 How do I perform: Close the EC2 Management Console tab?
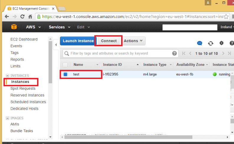53,9
